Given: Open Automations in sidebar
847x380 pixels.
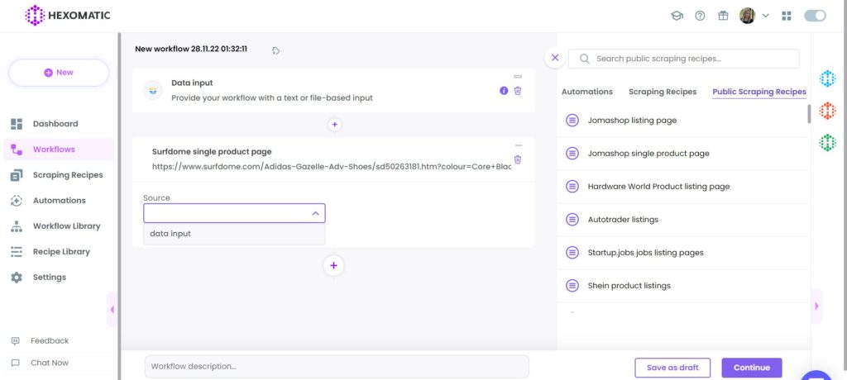Looking at the screenshot, I should click(59, 200).
